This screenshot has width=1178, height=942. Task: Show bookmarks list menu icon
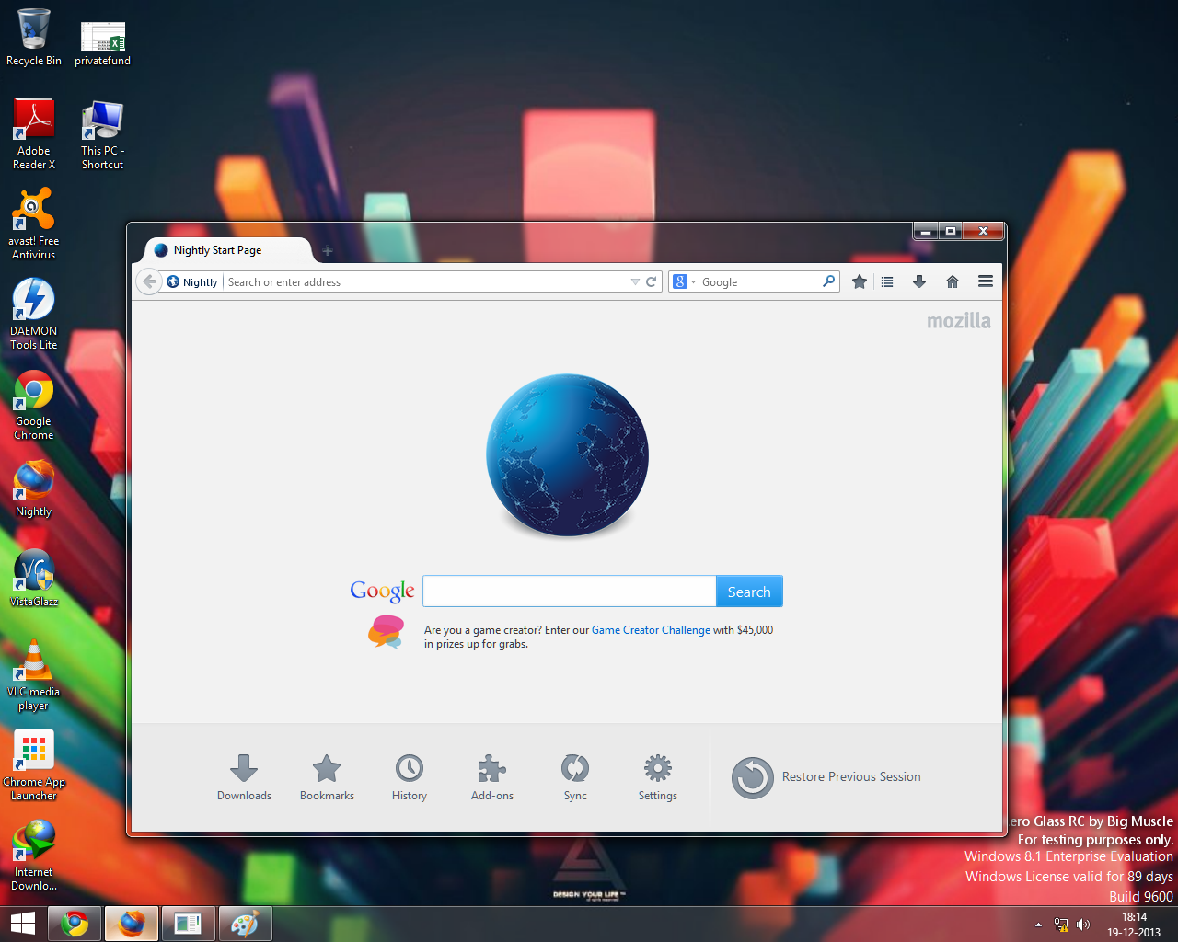(x=887, y=282)
